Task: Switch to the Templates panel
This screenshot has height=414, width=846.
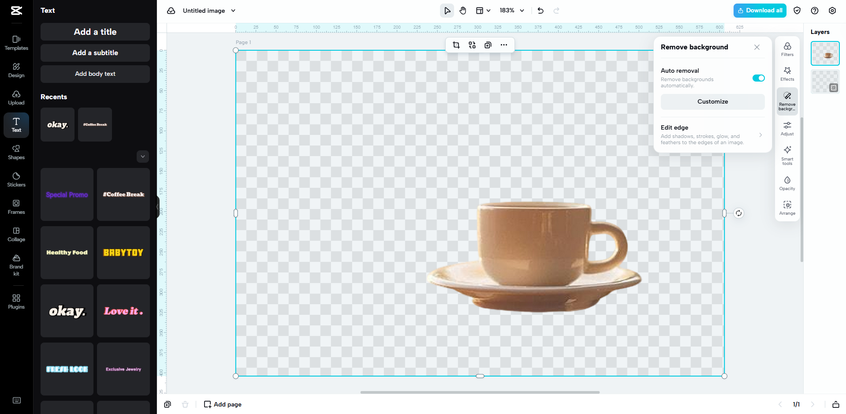Action: (x=16, y=43)
